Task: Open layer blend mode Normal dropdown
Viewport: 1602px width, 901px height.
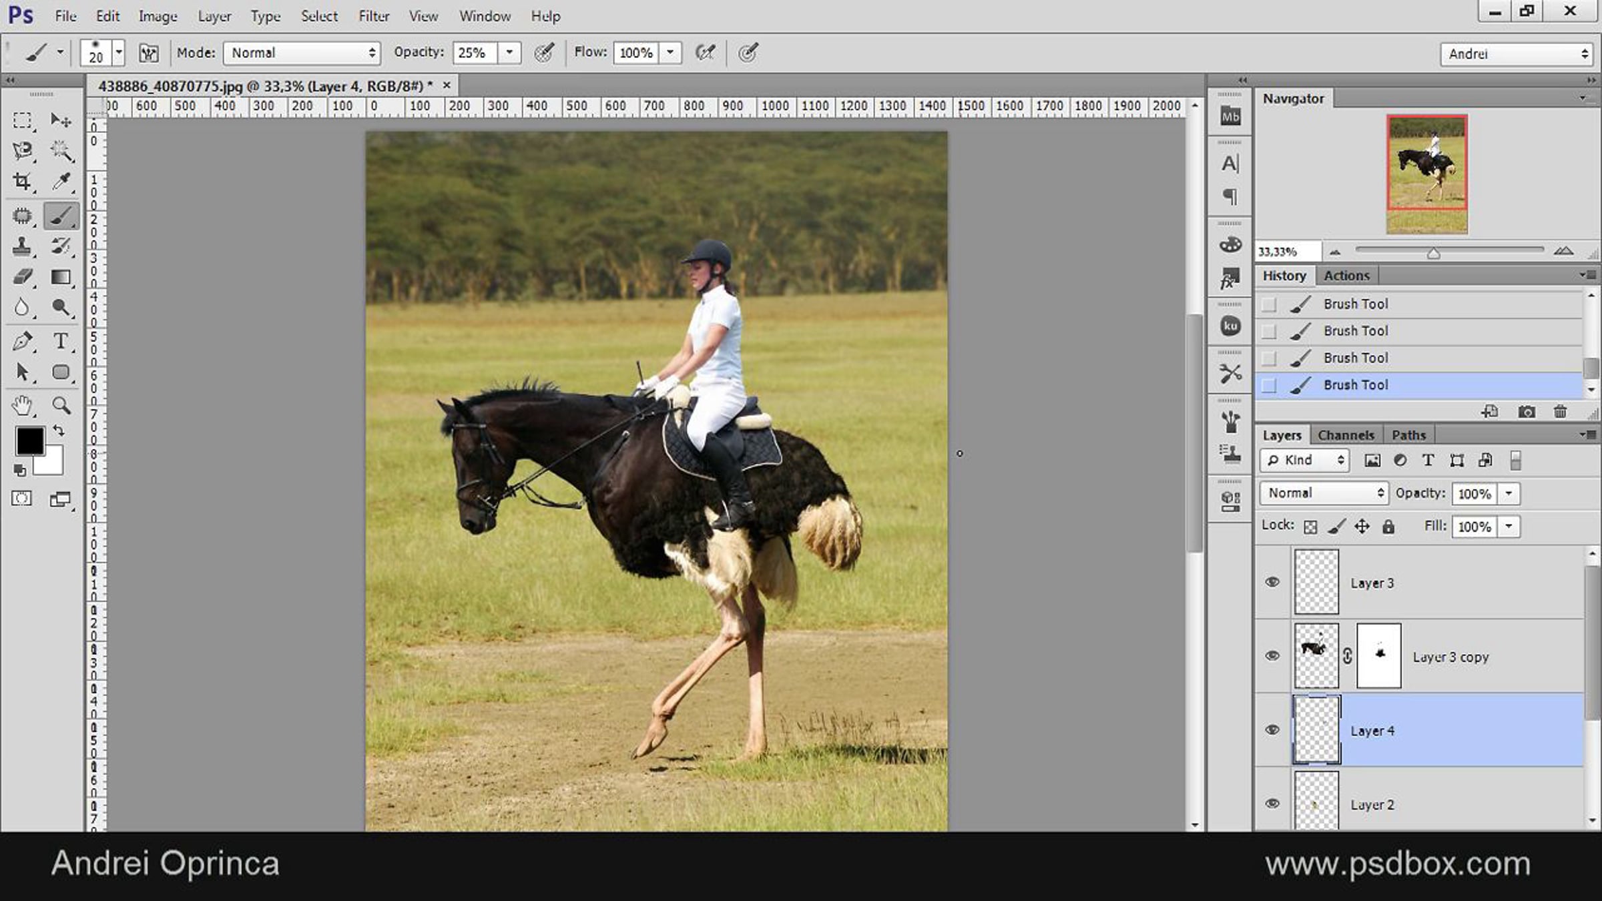Action: pos(1324,493)
